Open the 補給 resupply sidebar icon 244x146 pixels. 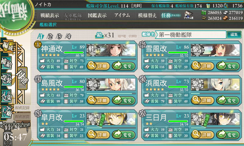pyautogui.click(x=6, y=63)
